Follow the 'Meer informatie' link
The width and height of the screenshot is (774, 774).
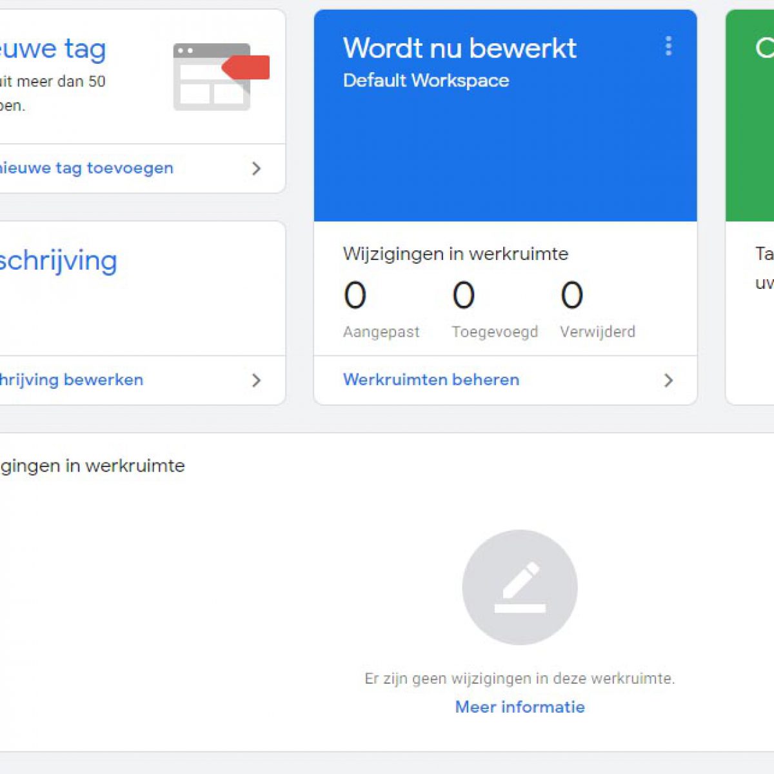pos(520,707)
